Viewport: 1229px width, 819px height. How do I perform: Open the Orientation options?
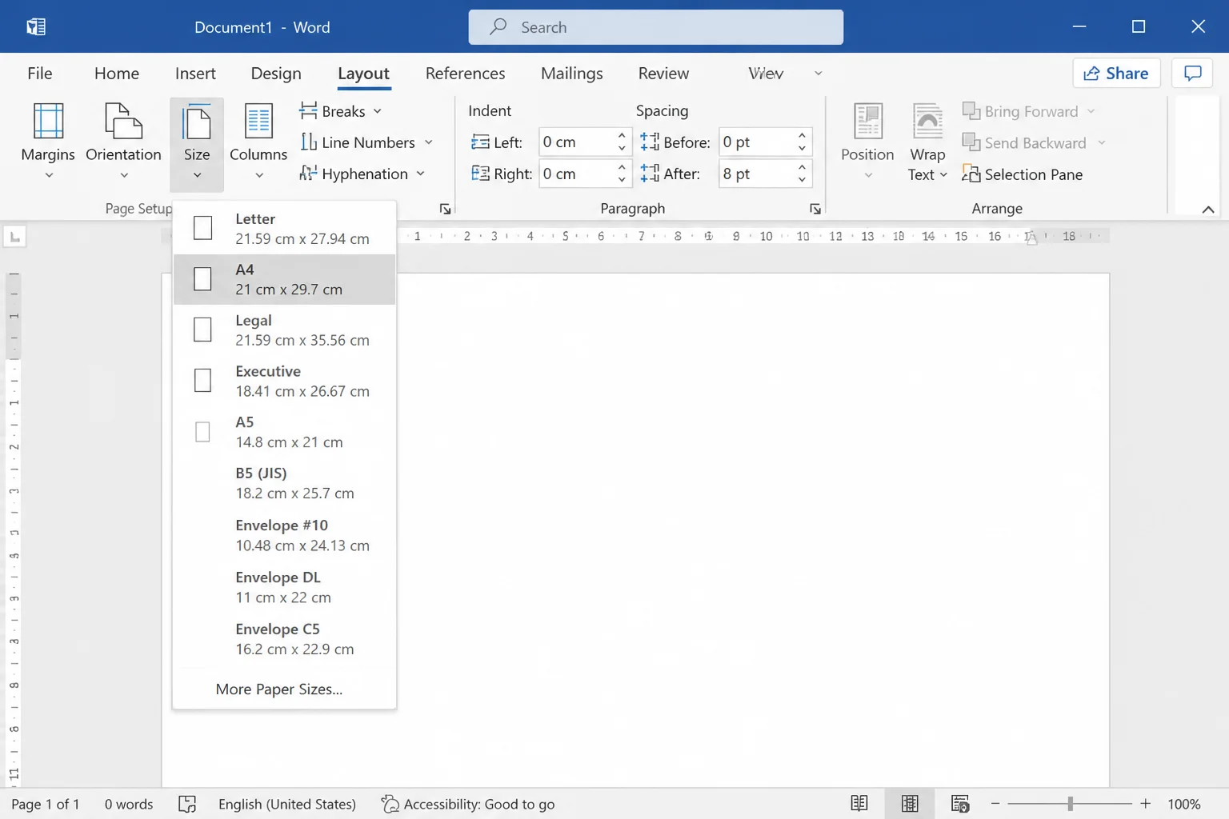coord(123,142)
